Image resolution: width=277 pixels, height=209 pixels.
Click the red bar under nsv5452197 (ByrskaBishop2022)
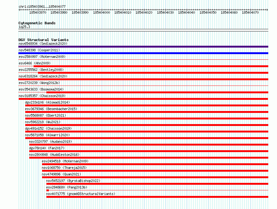point(157,184)
